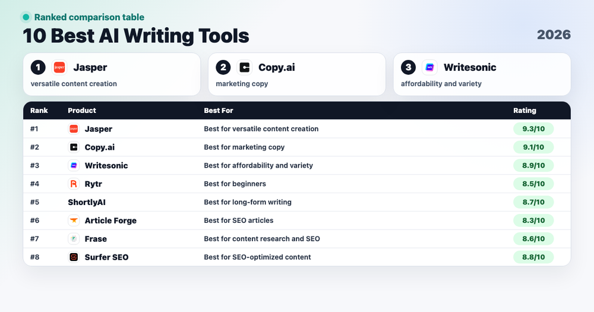
Task: Click the Frase logo in table row #7
Action: click(74, 239)
